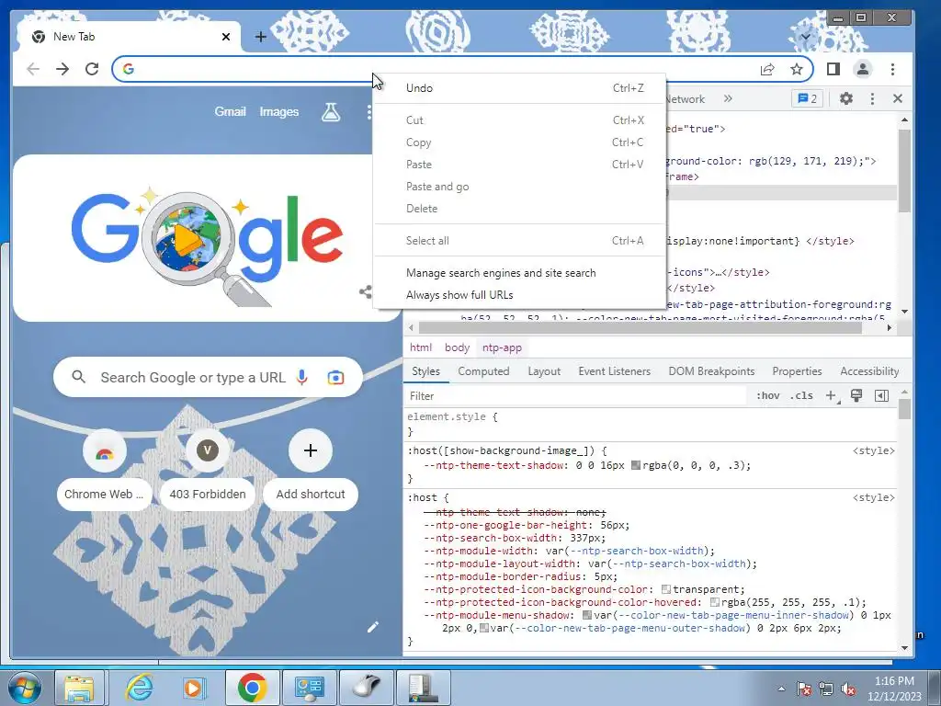Toggle rendering emulations paintbrush icon

[856, 395]
